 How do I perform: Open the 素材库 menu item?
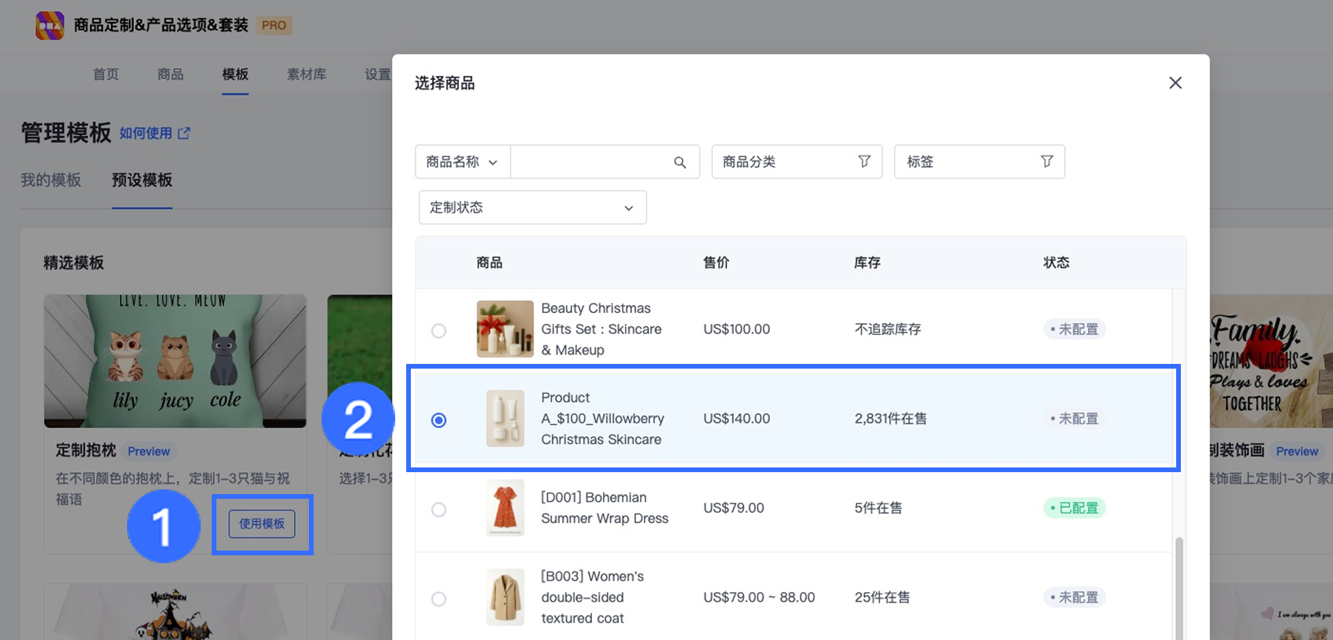point(306,75)
